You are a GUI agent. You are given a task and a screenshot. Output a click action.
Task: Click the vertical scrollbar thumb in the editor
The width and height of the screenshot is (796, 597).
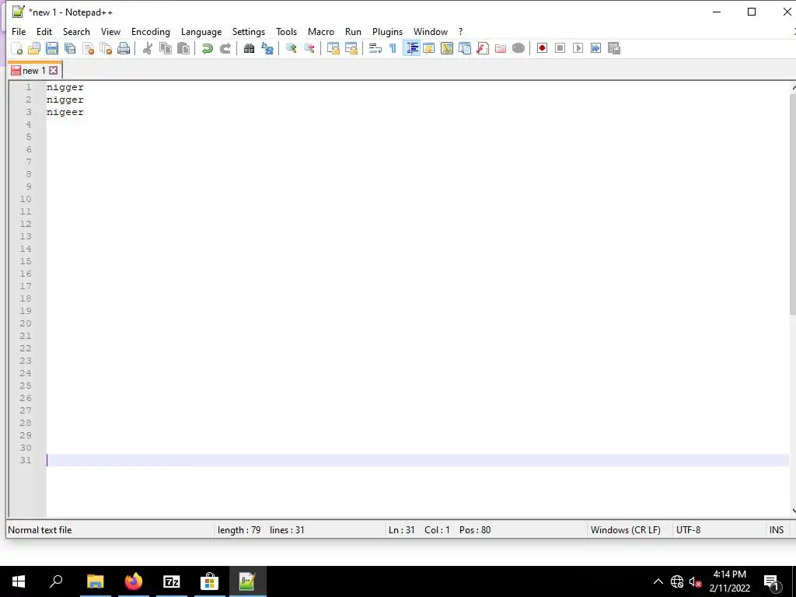pyautogui.click(x=792, y=205)
